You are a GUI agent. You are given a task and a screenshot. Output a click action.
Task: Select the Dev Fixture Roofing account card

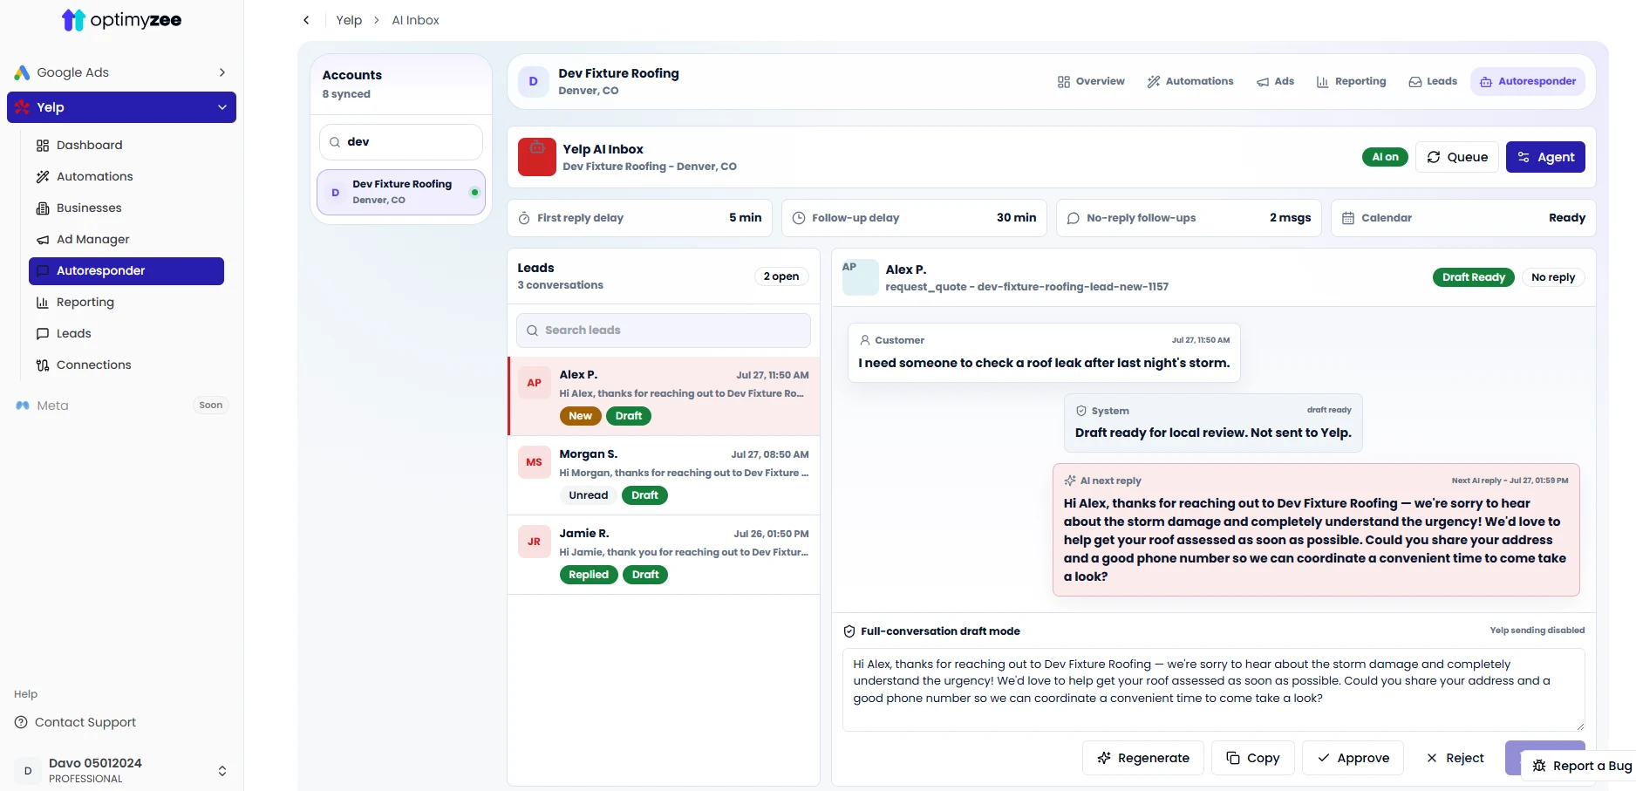pos(401,192)
